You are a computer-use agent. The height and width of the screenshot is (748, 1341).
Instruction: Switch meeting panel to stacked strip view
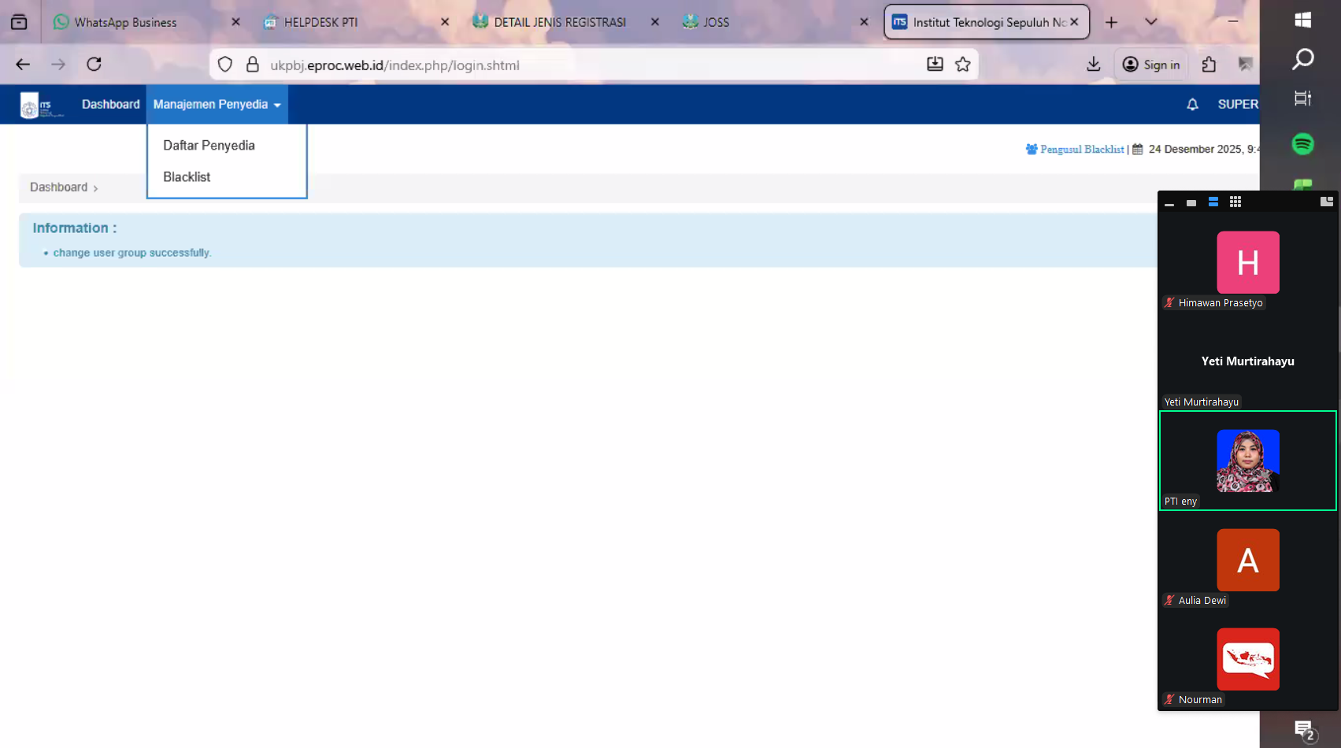point(1213,202)
